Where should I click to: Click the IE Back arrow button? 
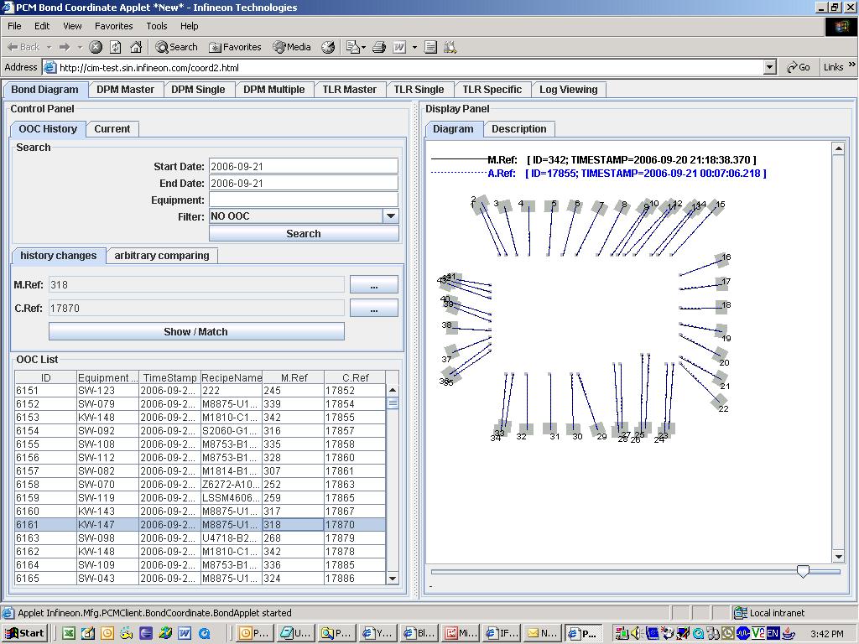(23, 47)
